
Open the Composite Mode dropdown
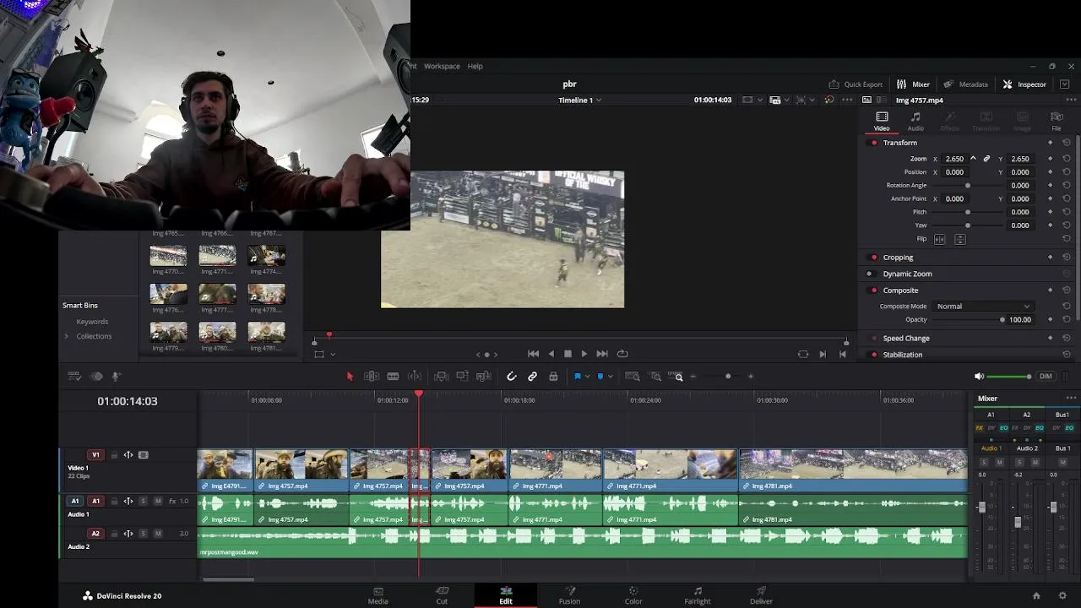(x=983, y=307)
